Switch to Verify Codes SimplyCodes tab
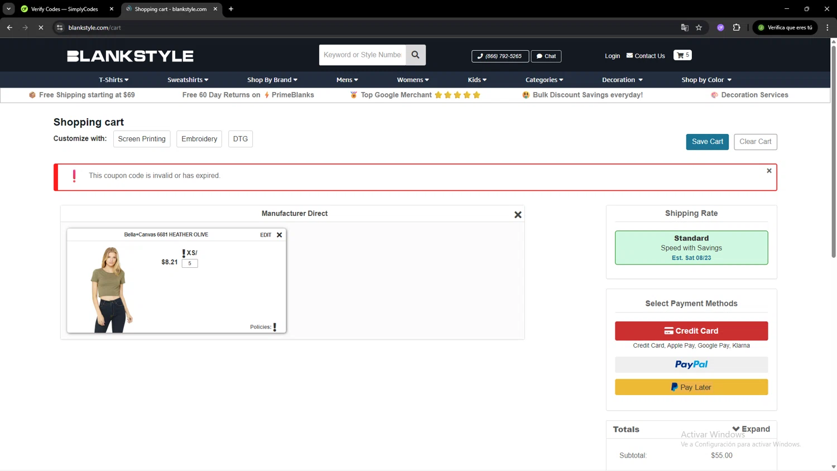837x471 pixels. point(65,9)
